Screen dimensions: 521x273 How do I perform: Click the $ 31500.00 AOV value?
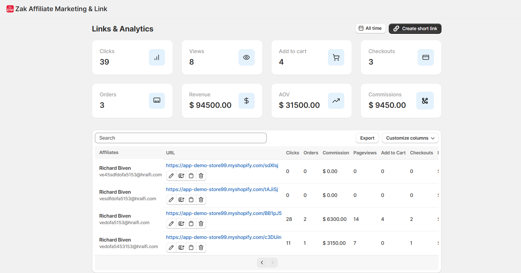click(x=299, y=105)
